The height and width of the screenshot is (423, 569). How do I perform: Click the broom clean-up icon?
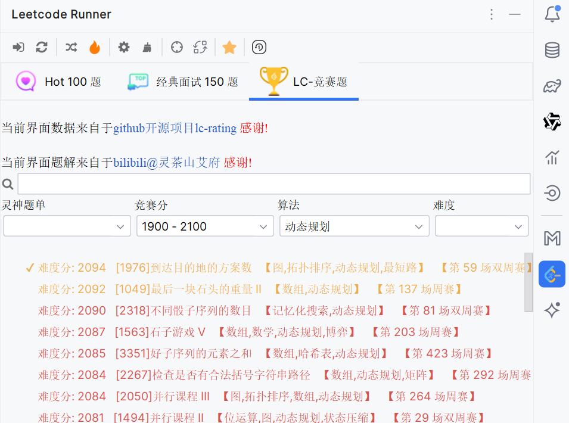pyautogui.click(x=147, y=48)
